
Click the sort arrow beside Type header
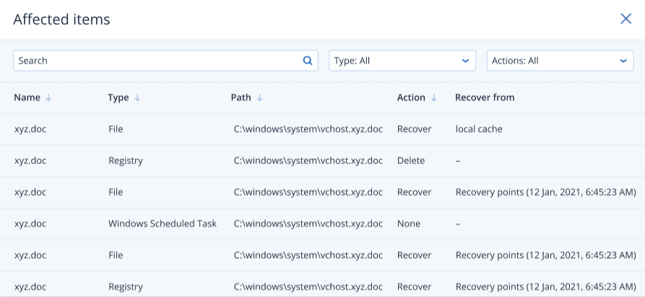137,98
